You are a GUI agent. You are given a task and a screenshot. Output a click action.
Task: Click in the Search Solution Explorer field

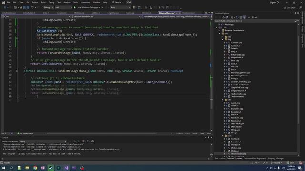[x=254, y=21]
